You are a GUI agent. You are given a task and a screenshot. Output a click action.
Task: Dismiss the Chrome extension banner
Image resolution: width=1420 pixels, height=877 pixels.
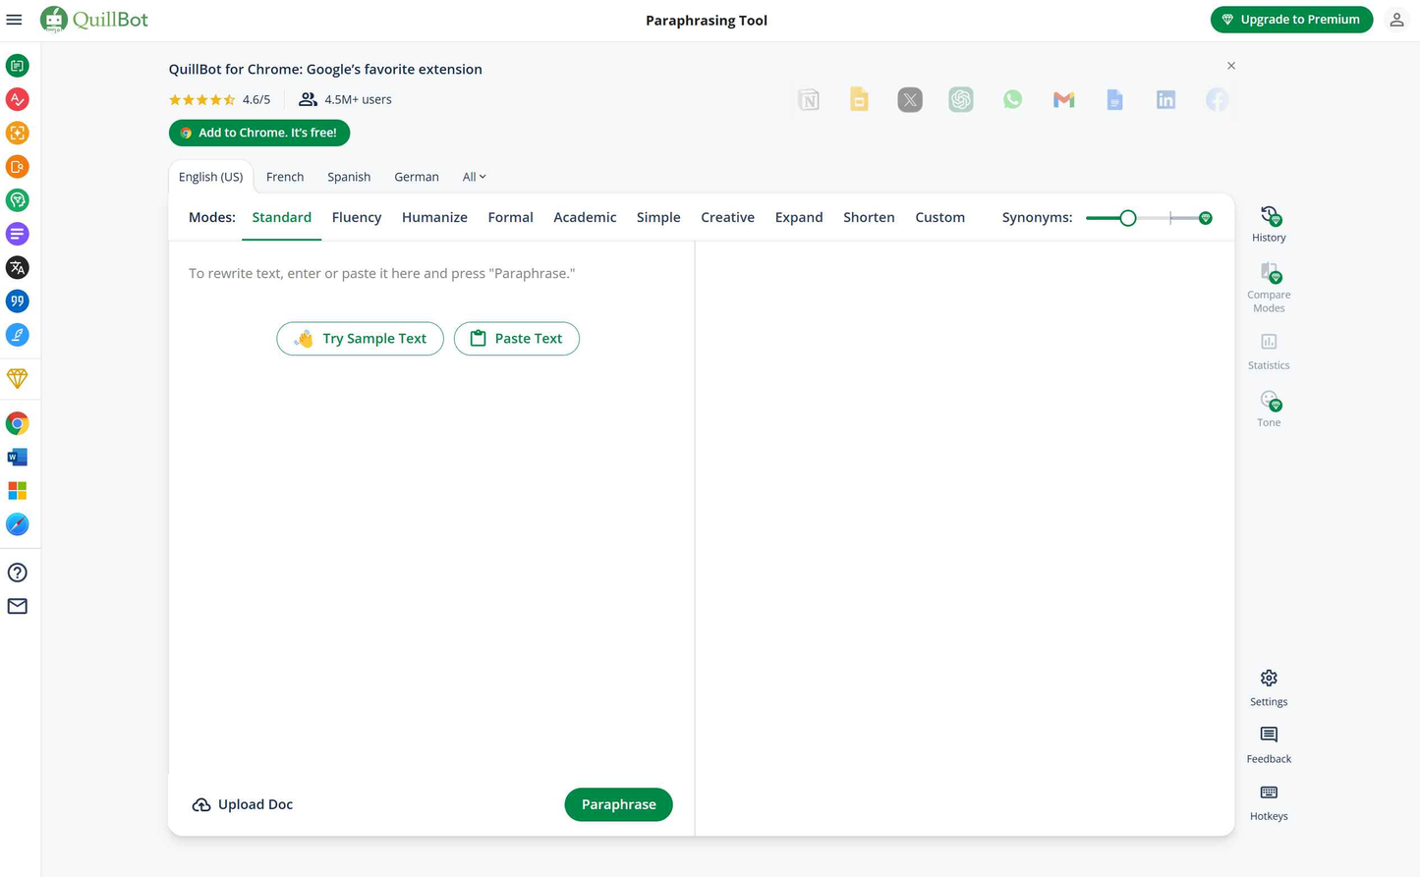(1231, 66)
